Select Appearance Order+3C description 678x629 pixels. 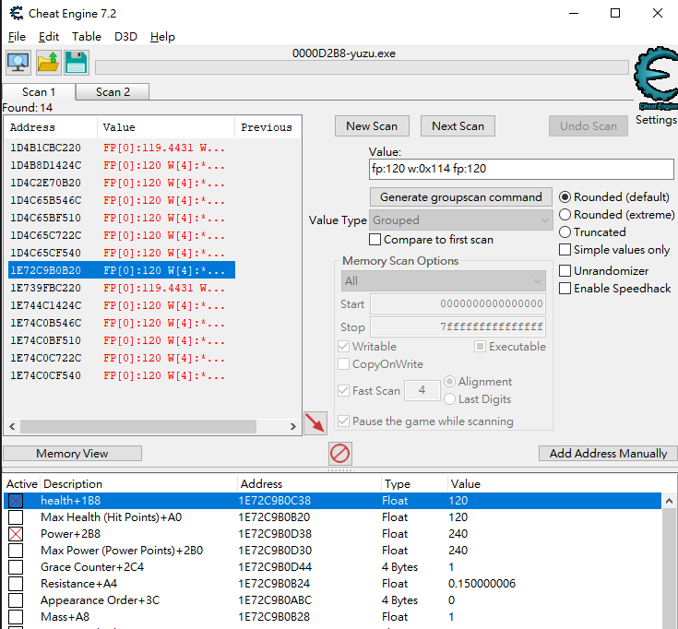pos(100,600)
